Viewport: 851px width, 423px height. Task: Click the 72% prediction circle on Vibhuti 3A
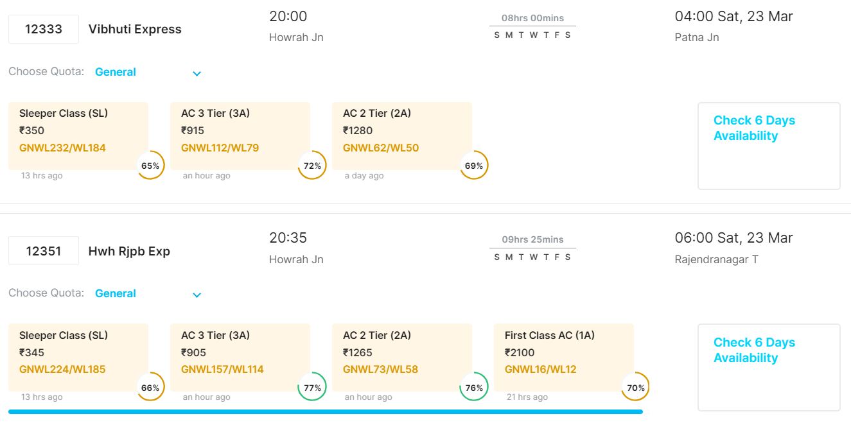(x=312, y=166)
